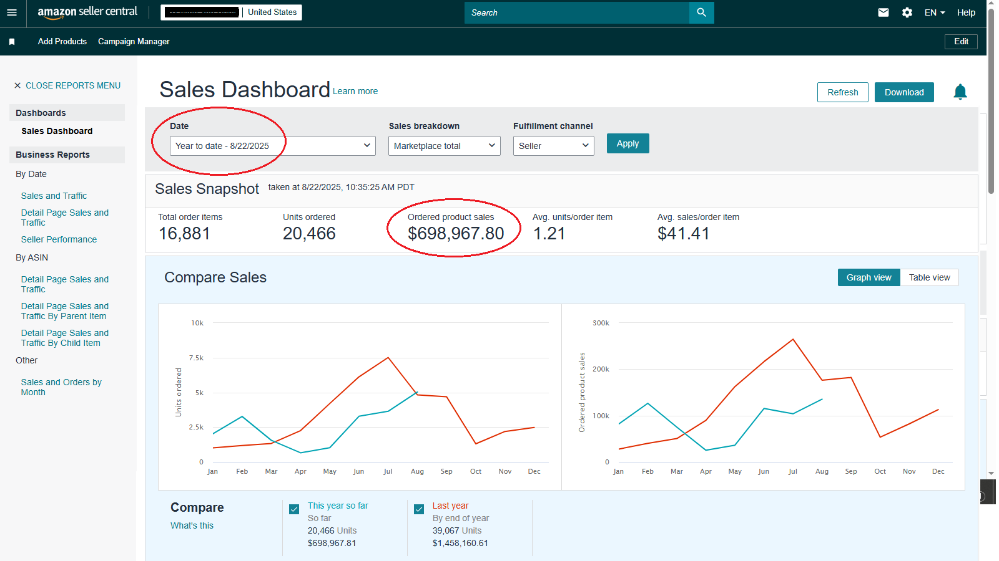Click the X icon to close reports menu
The height and width of the screenshot is (561, 999).
[17, 85]
